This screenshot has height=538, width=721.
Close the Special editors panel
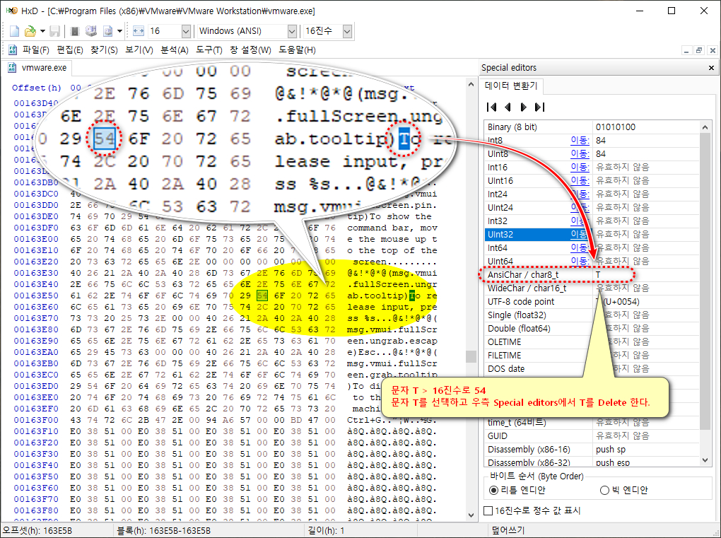[711, 68]
